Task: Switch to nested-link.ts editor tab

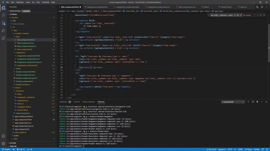Action: tap(226, 7)
